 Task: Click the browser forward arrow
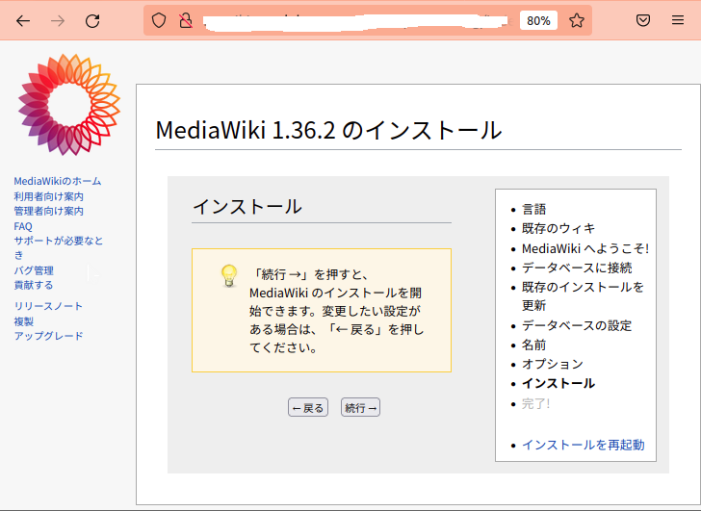58,20
